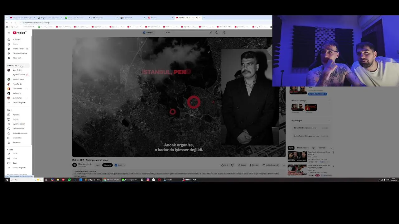Open options menu for second recommended video
This screenshot has height=224, width=399.
pyautogui.click(x=333, y=166)
